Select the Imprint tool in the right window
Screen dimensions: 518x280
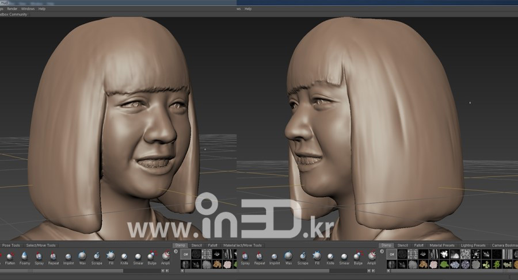point(274,258)
